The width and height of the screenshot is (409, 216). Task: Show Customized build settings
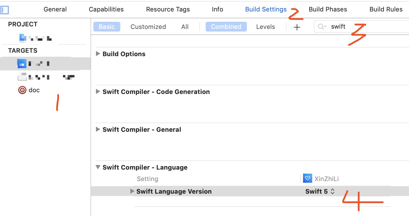click(148, 27)
